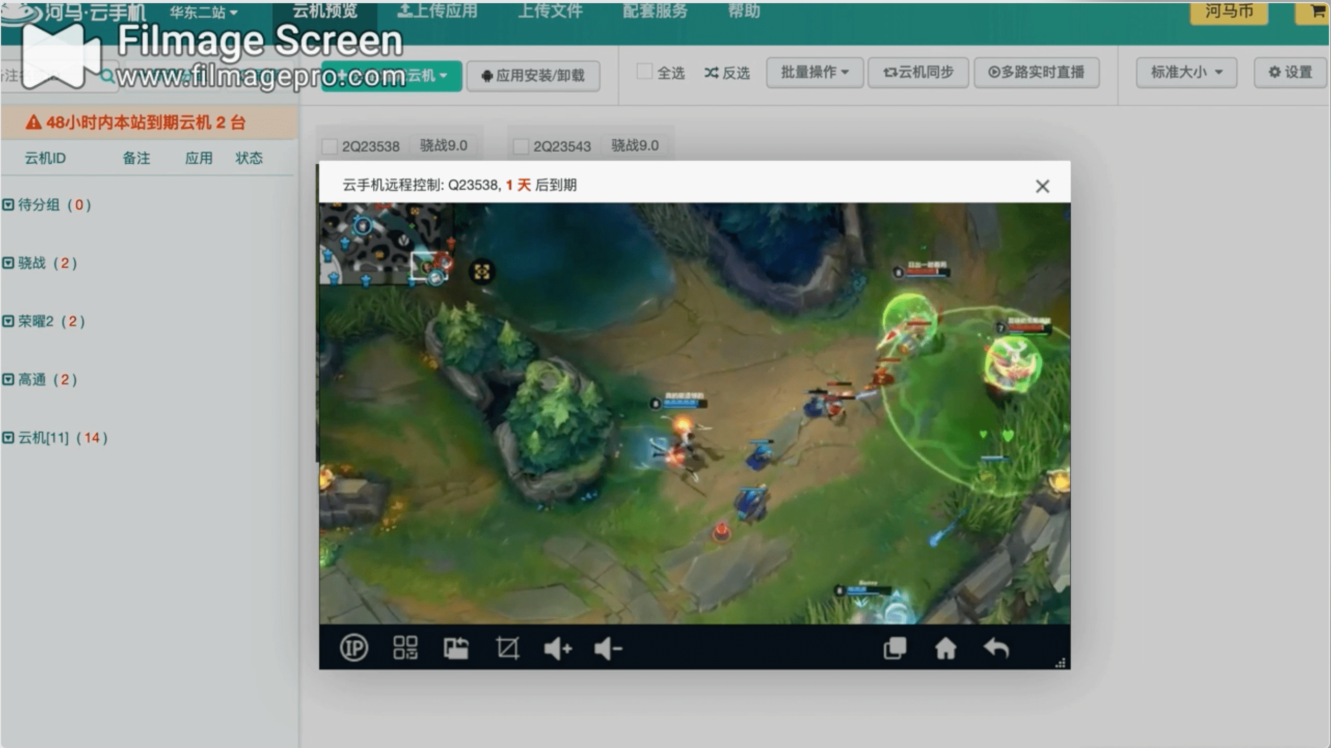This screenshot has height=748, width=1331.
Task: Open the green 云机 dropdown button
Action: tap(391, 76)
